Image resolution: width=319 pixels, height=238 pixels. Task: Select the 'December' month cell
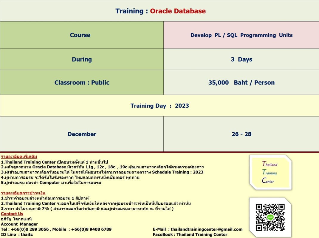point(82,134)
